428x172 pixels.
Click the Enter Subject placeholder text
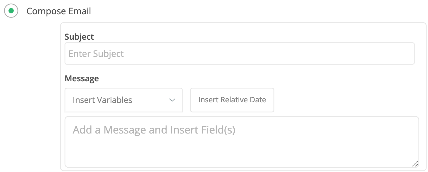pos(96,54)
